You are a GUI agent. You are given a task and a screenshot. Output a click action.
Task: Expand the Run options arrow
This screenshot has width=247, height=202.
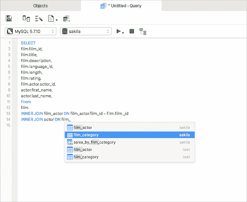point(123,33)
